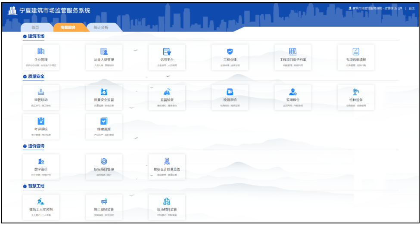Open the 建筑工人实名制 tile label
420x226 pixels.
pyautogui.click(x=41, y=210)
